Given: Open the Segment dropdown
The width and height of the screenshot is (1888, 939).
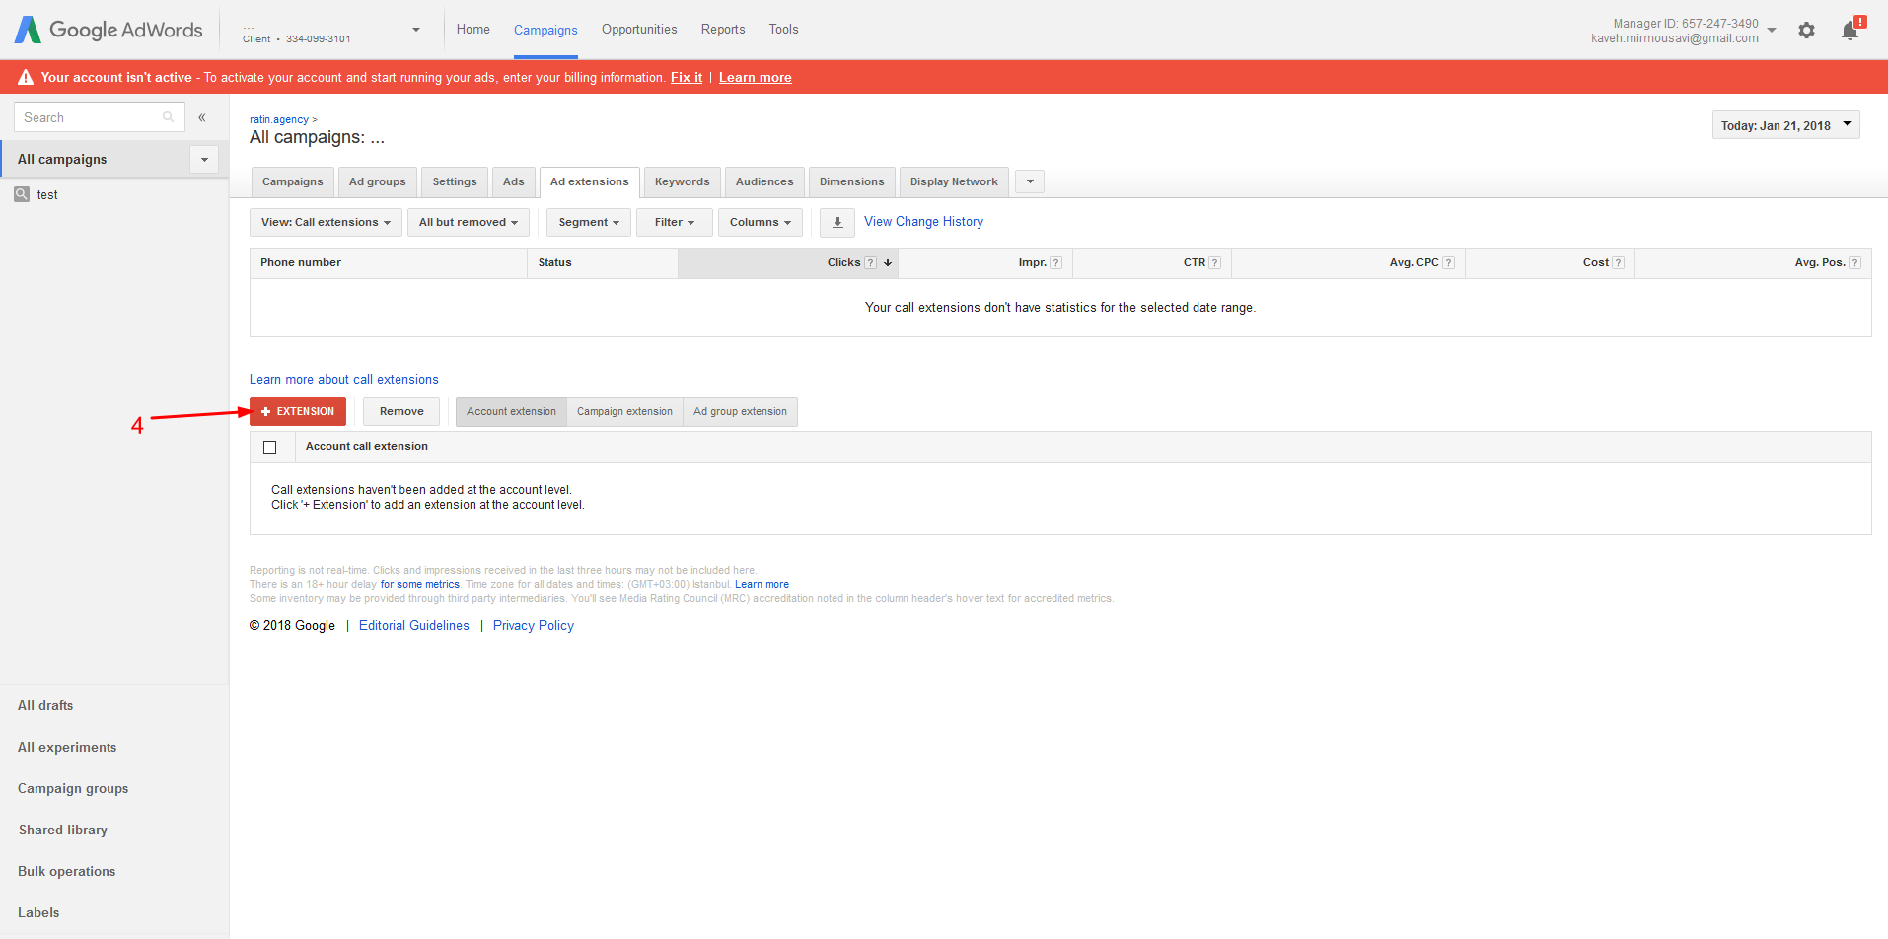Looking at the screenshot, I should tap(589, 222).
